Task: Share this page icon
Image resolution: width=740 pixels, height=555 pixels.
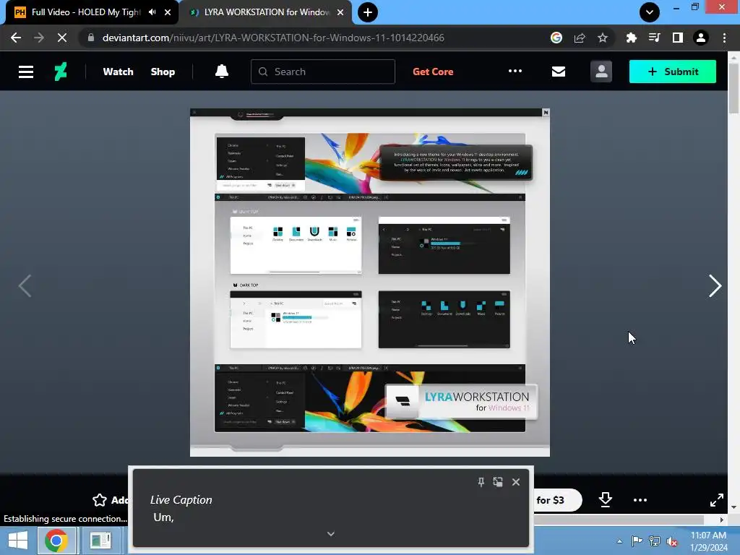Action: click(580, 38)
